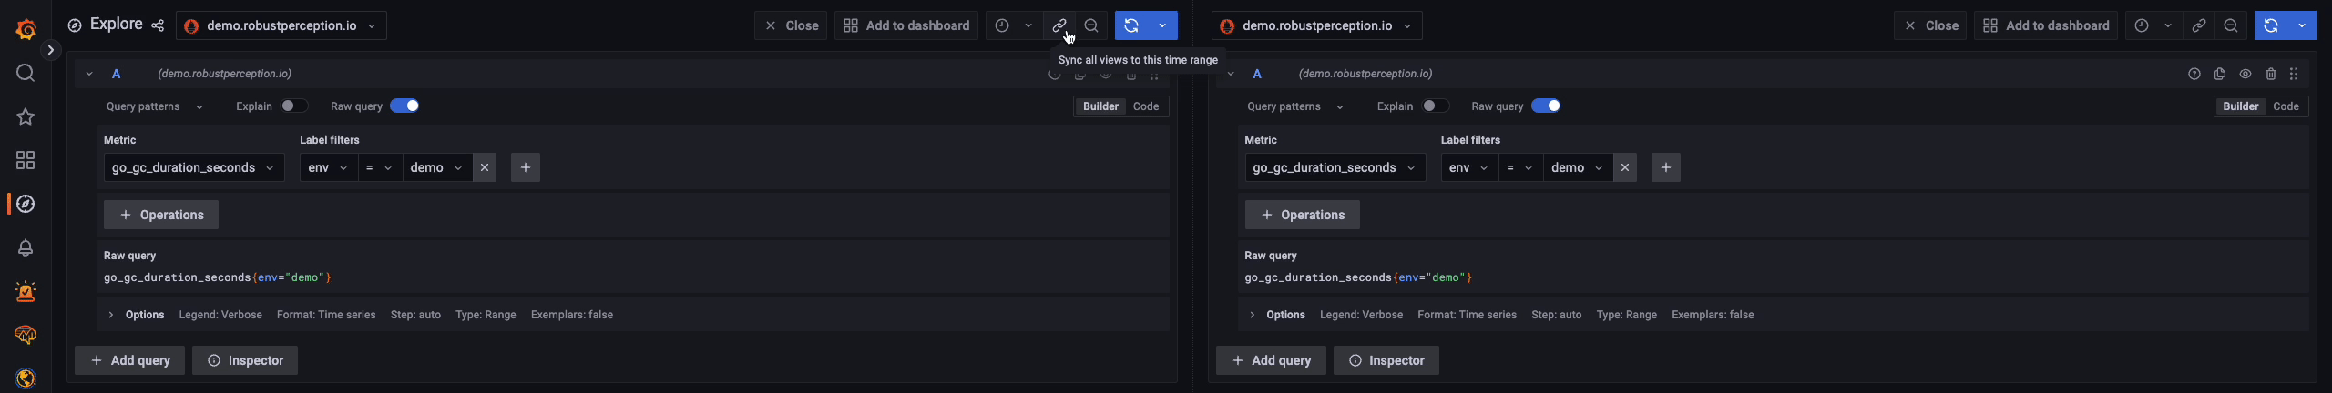
Task: Open the right pane refresh interval dropdown arrow
Action: (x=2302, y=25)
